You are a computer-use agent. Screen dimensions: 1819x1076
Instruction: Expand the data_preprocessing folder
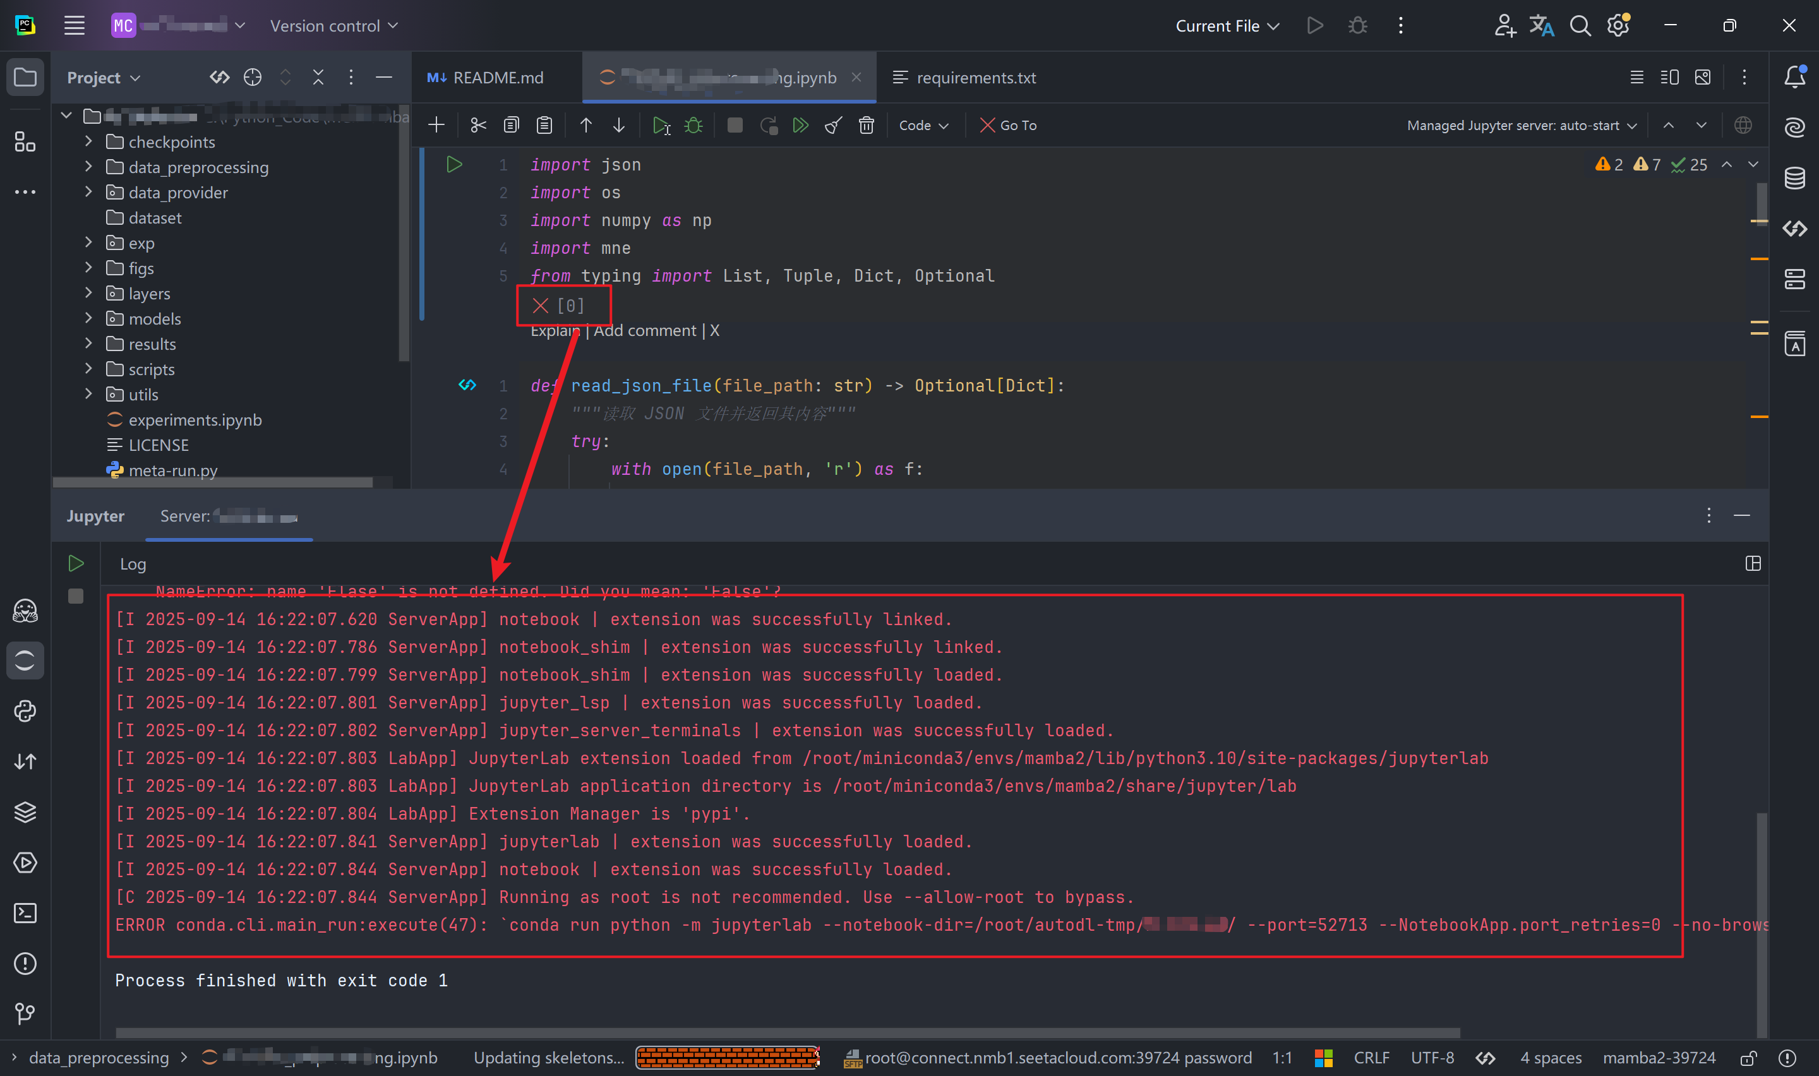88,167
